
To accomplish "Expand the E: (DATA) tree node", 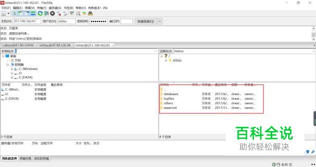I will (12, 77).
